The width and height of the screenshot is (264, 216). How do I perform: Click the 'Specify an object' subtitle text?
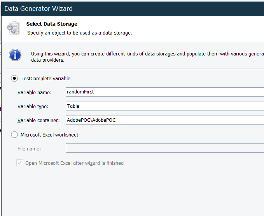coord(80,33)
